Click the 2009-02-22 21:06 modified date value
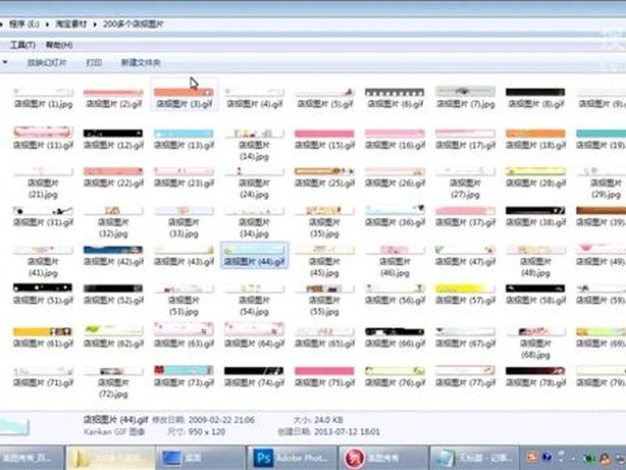 point(221,420)
